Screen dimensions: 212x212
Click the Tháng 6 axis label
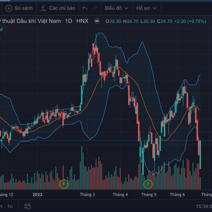(x=177, y=195)
